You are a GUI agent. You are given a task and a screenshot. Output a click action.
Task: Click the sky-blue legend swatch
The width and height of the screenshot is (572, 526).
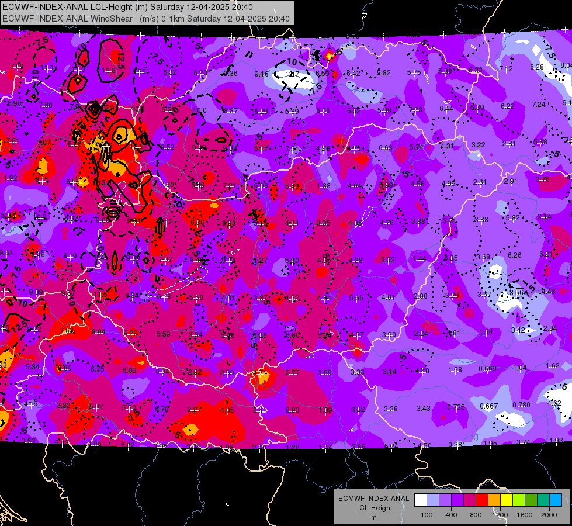(556, 500)
